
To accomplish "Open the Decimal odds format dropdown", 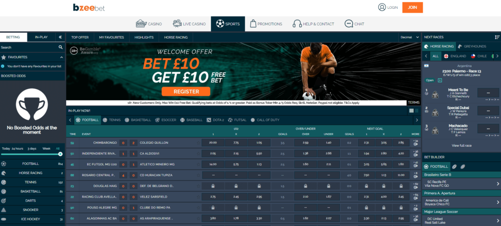I will (410, 37).
